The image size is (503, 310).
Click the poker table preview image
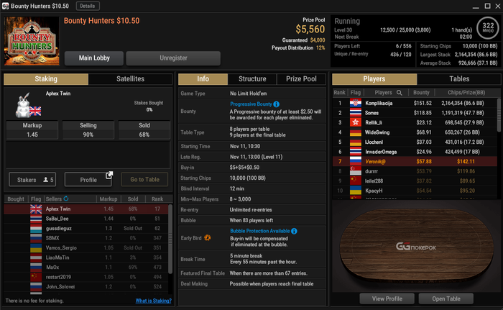pyautogui.click(x=416, y=246)
